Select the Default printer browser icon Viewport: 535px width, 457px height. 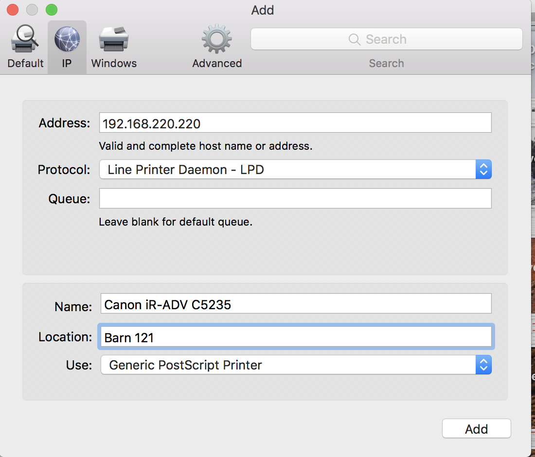(x=25, y=38)
